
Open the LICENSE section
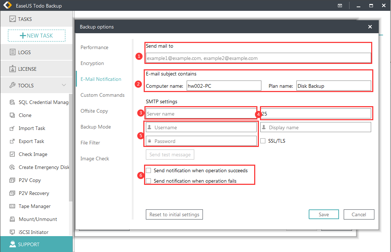(36, 69)
